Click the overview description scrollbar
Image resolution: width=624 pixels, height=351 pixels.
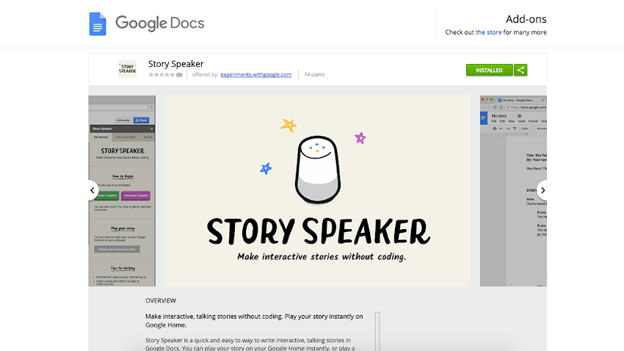click(377, 331)
